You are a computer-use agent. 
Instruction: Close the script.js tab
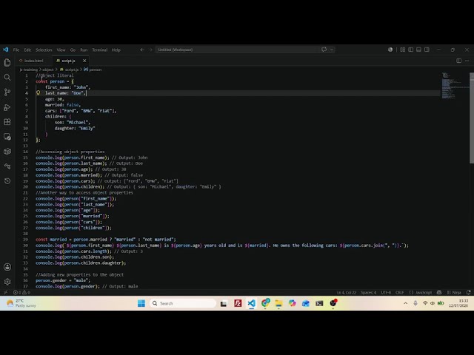84,61
